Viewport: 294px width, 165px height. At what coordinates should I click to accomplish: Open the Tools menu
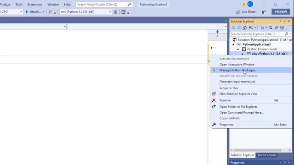19,4
